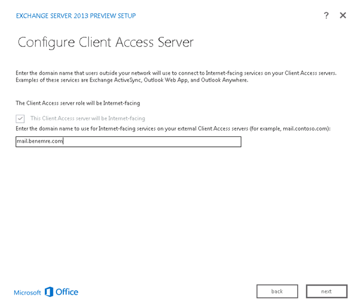Click into the domain name input field
Image resolution: width=361 pixels, height=308 pixels.
pyautogui.click(x=128, y=142)
